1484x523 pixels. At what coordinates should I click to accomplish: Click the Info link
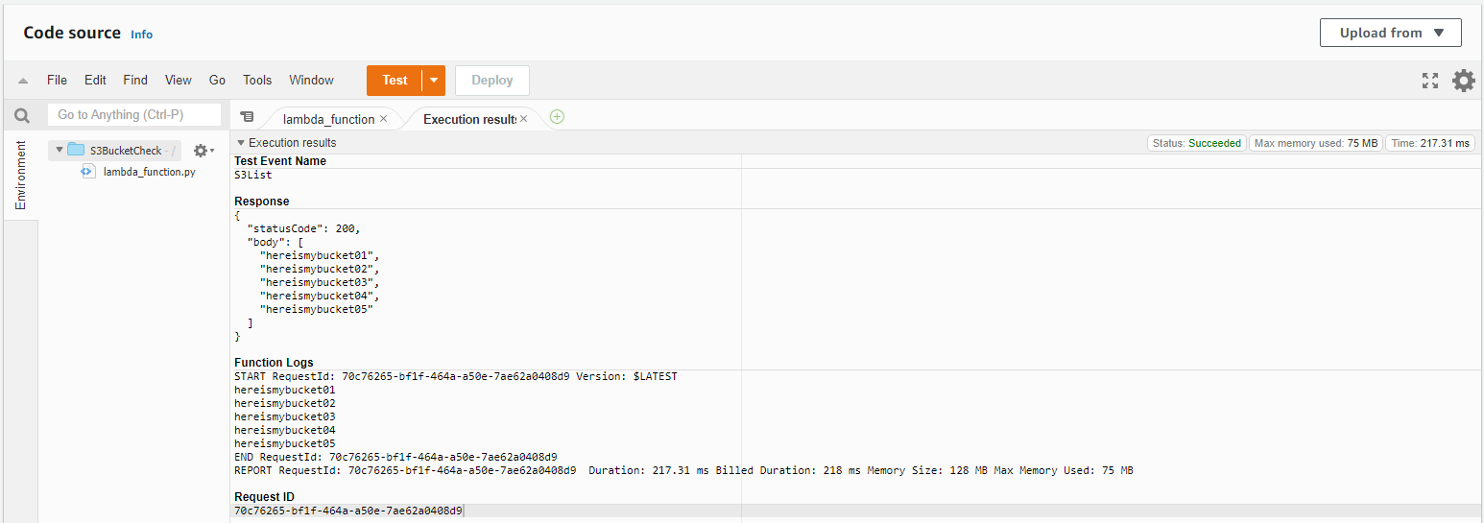(141, 35)
